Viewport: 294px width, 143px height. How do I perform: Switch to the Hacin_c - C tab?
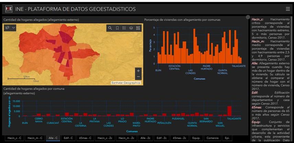[x=14, y=138]
